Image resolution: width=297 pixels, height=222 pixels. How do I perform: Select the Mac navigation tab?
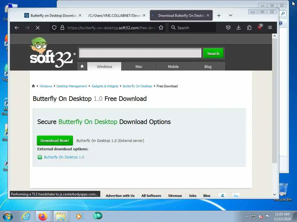pos(139,66)
